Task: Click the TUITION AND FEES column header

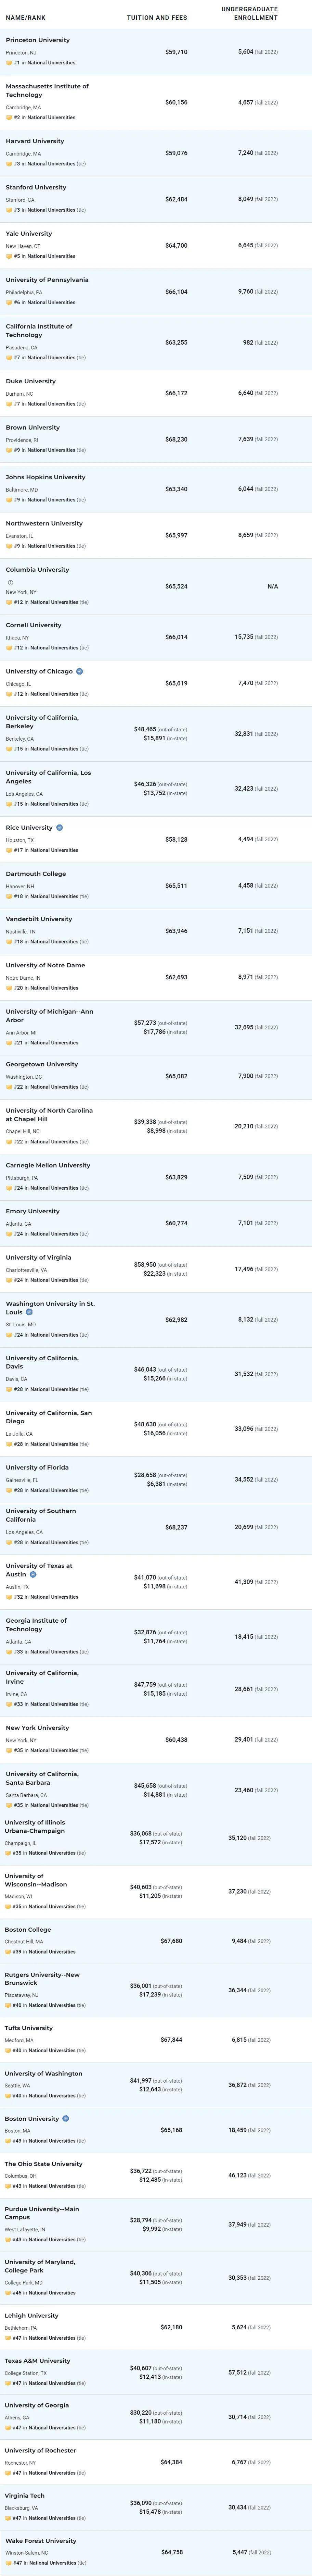Action: [x=157, y=18]
